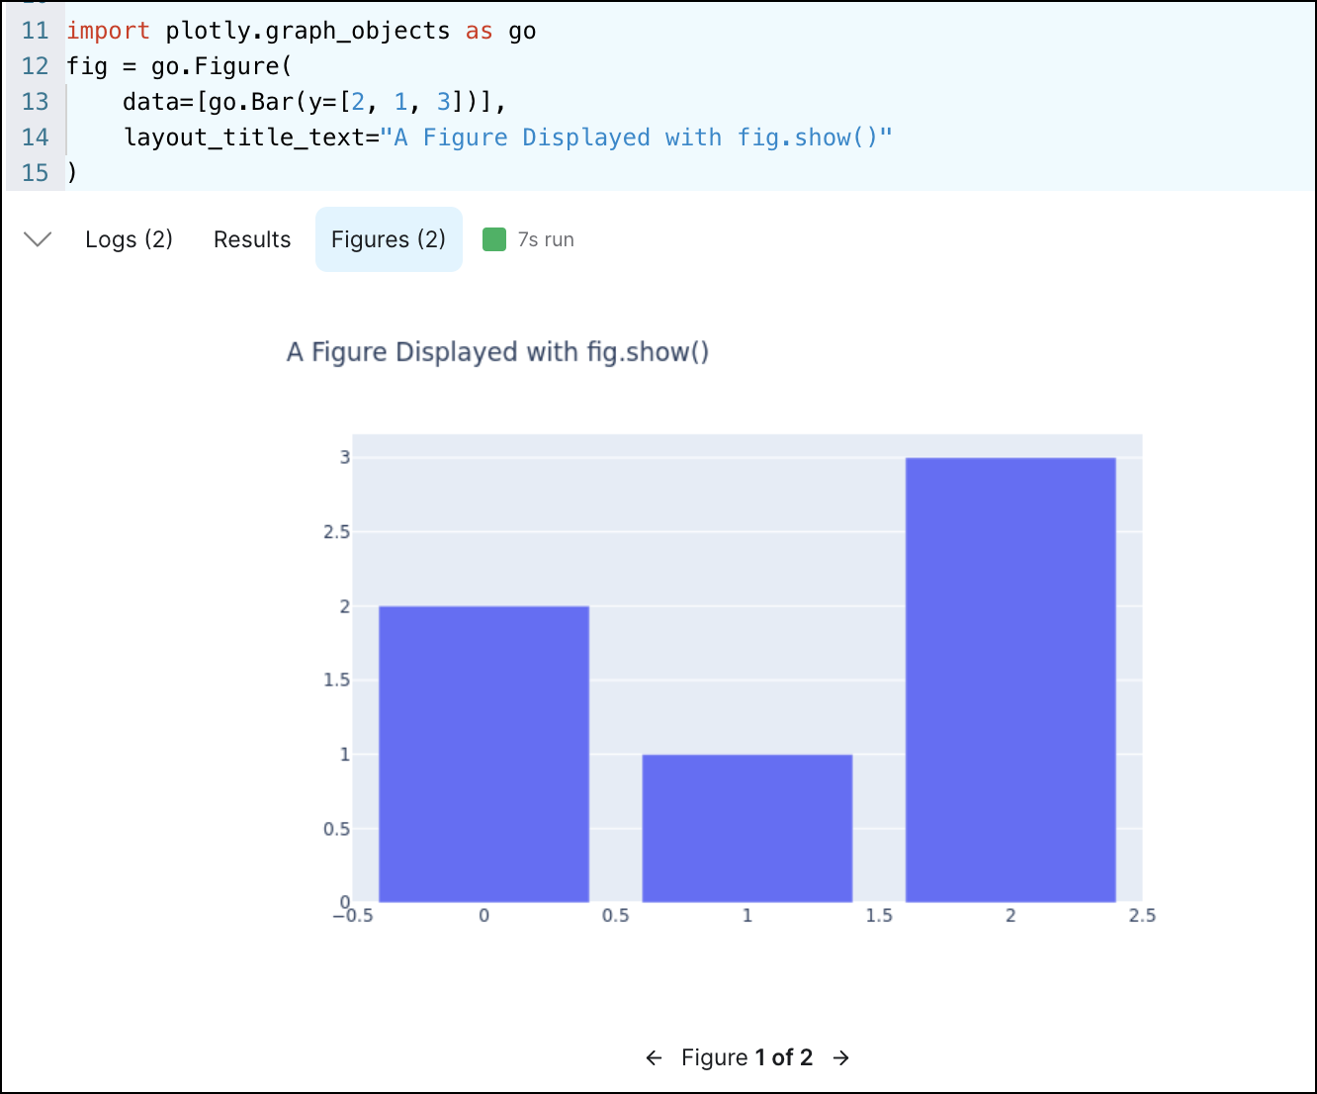Click the x-axis tick label 2.5
Image resolution: width=1317 pixels, height=1094 pixels.
click(1142, 915)
